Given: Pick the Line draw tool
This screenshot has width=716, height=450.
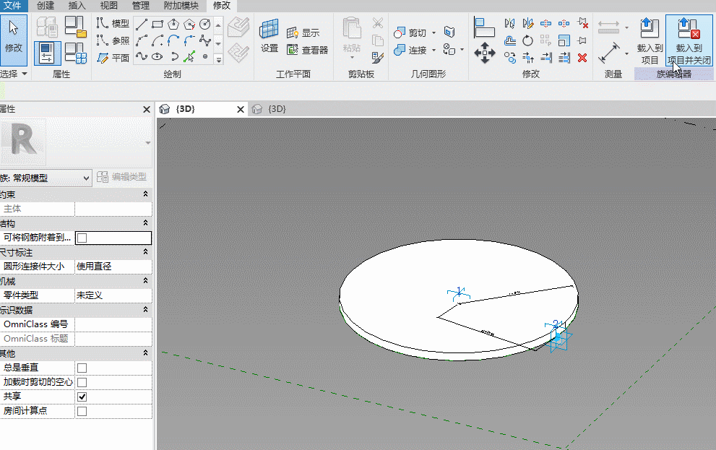Looking at the screenshot, I should pos(141,24).
